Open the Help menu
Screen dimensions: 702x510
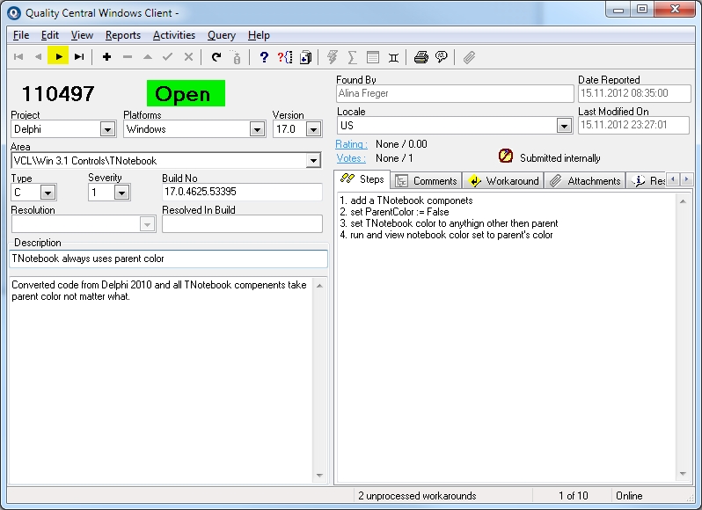259,35
